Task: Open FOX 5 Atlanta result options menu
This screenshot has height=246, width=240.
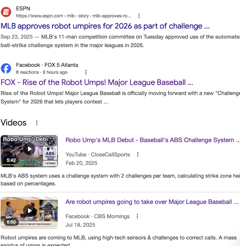Action: (x=86, y=72)
